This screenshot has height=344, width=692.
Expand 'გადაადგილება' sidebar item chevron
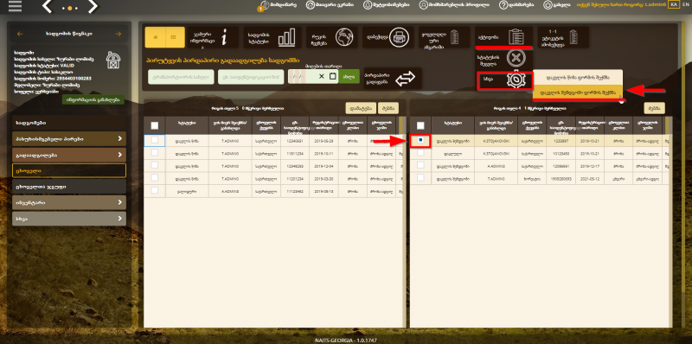coord(119,156)
